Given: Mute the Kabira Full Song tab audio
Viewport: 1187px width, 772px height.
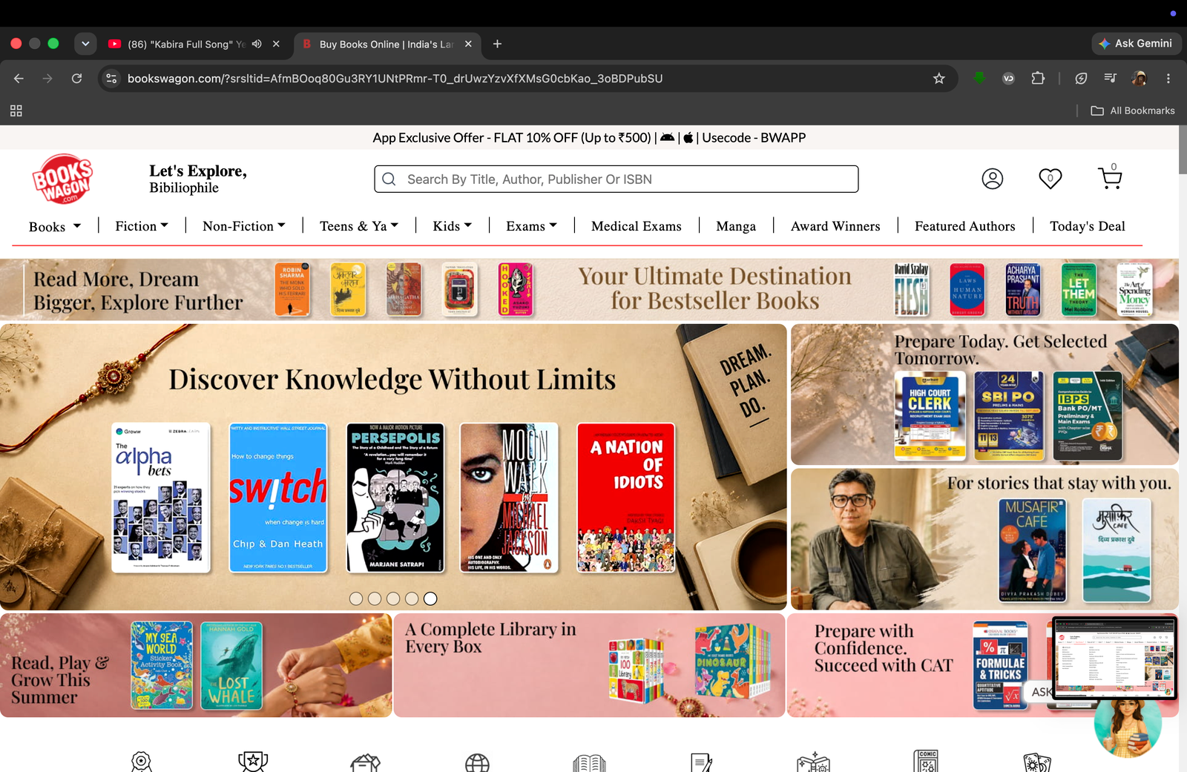Looking at the screenshot, I should pyautogui.click(x=257, y=44).
